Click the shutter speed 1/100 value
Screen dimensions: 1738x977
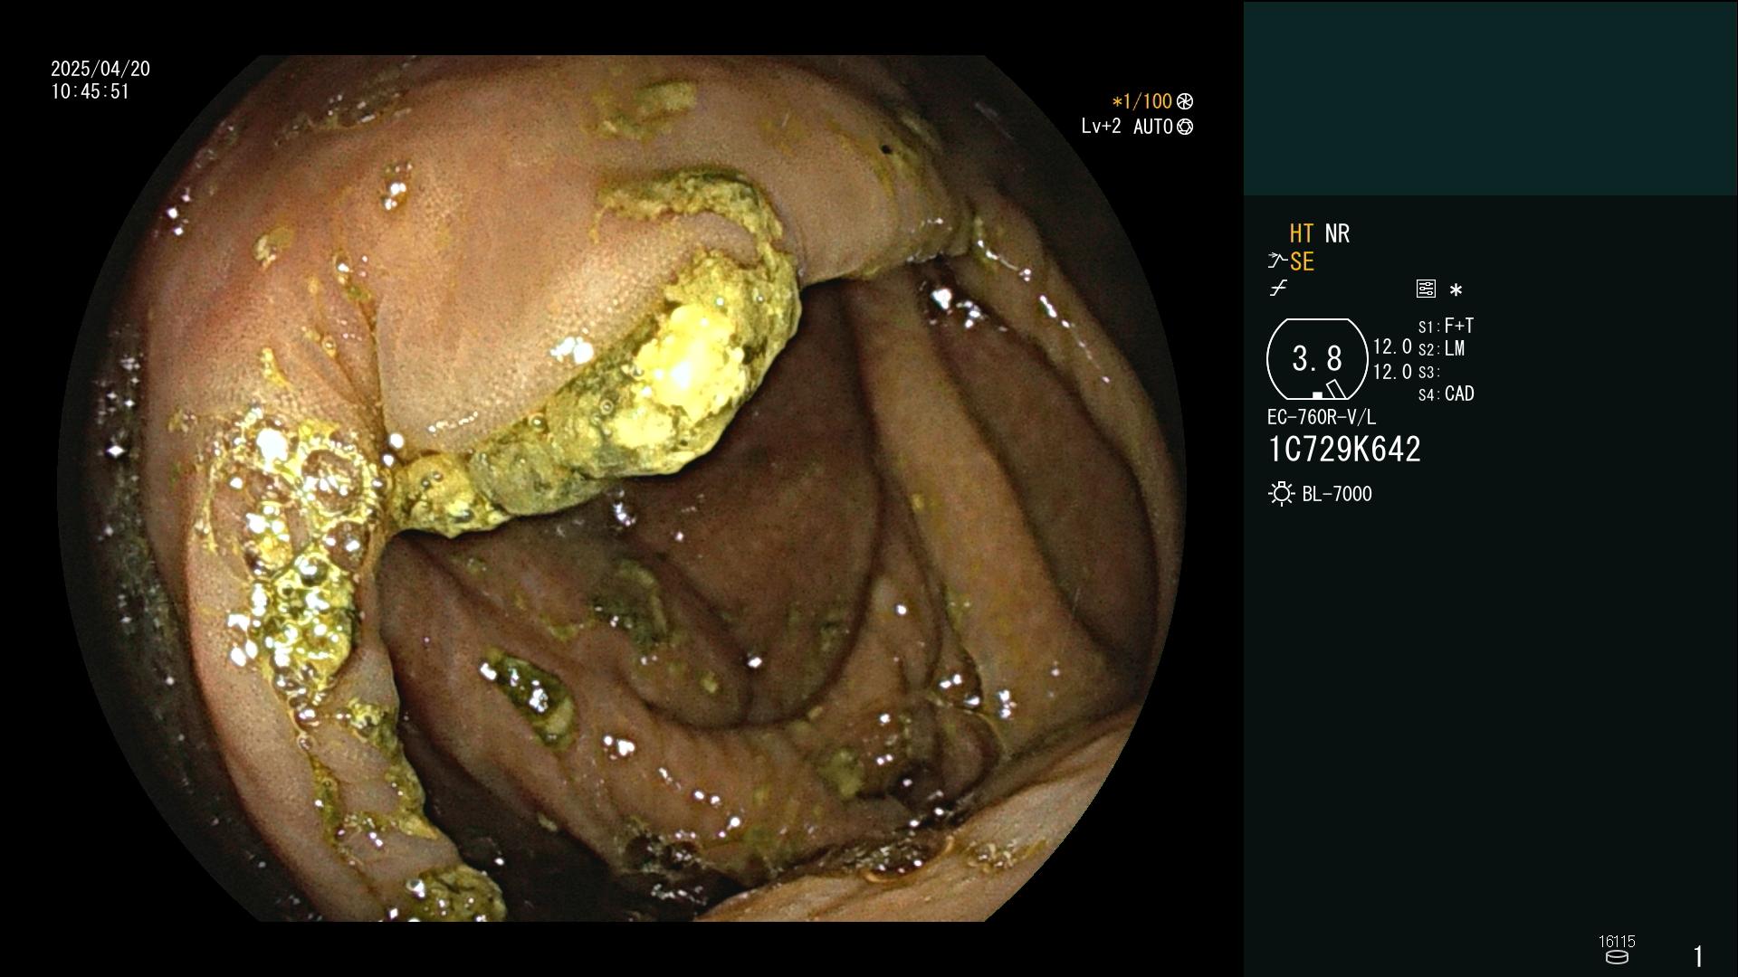[x=1148, y=101]
